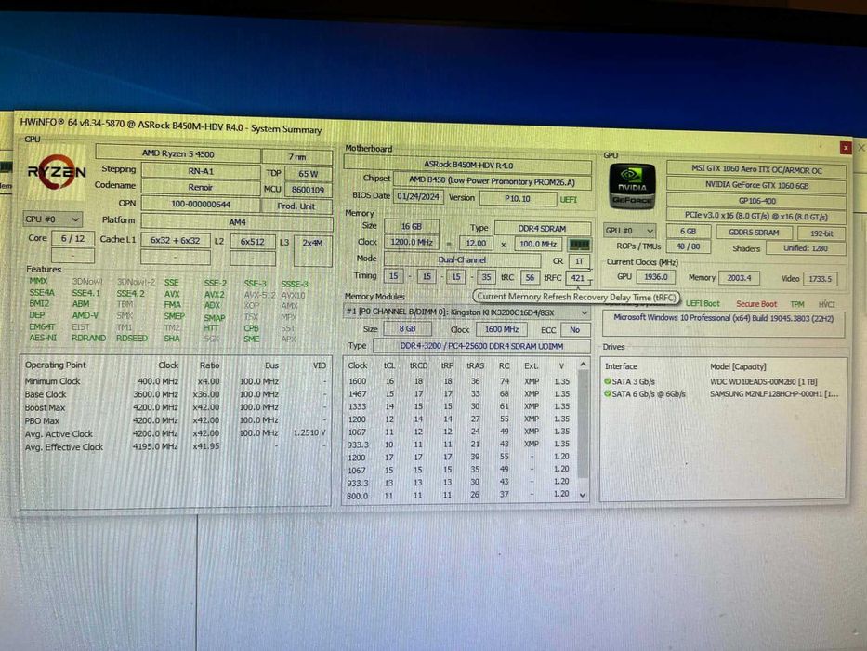Image resolution: width=867 pixels, height=651 pixels.
Task: Click the tRFC value 421 field
Action: 578,278
